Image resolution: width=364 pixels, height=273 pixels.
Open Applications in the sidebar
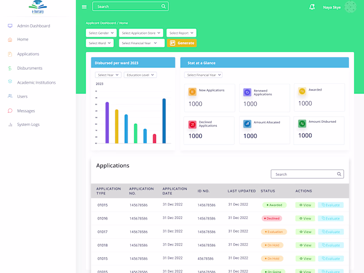(x=28, y=54)
